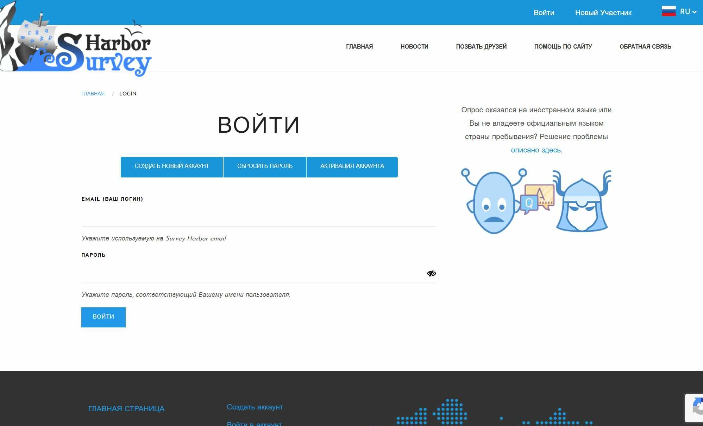This screenshot has width=703, height=426.
Task: Toggle password visibility eye icon
Action: pos(431,274)
